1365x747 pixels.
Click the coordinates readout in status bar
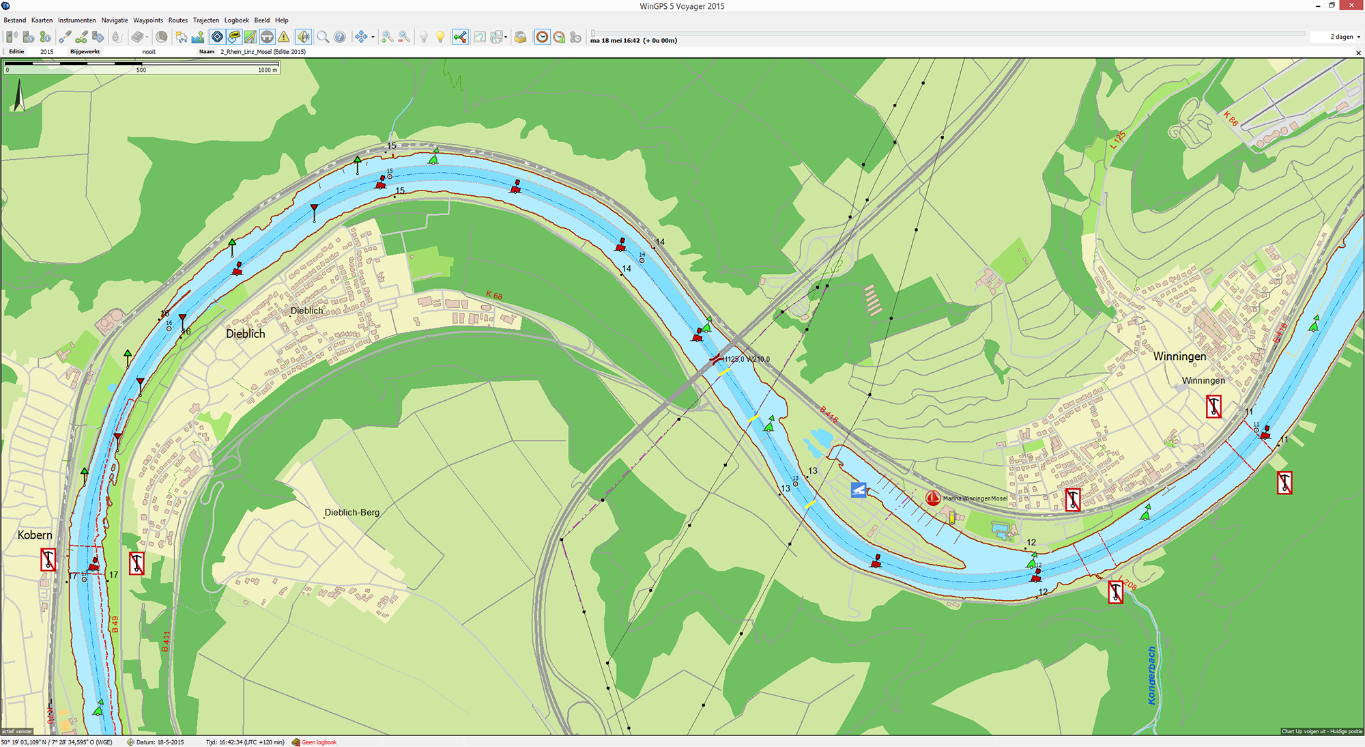click(x=57, y=742)
